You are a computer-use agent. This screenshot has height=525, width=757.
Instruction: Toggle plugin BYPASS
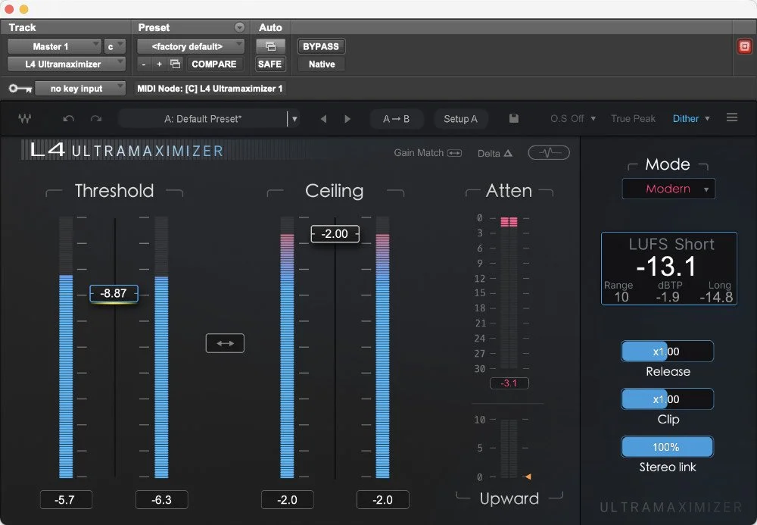point(321,46)
